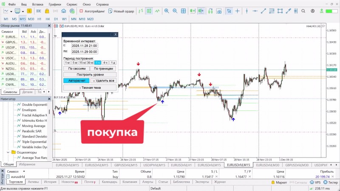Draw a horizontal line tool
340x191 pixels.
coord(255,11)
